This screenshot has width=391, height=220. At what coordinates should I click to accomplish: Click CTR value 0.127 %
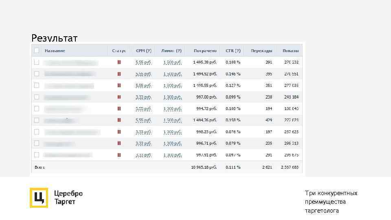pyautogui.click(x=233, y=85)
